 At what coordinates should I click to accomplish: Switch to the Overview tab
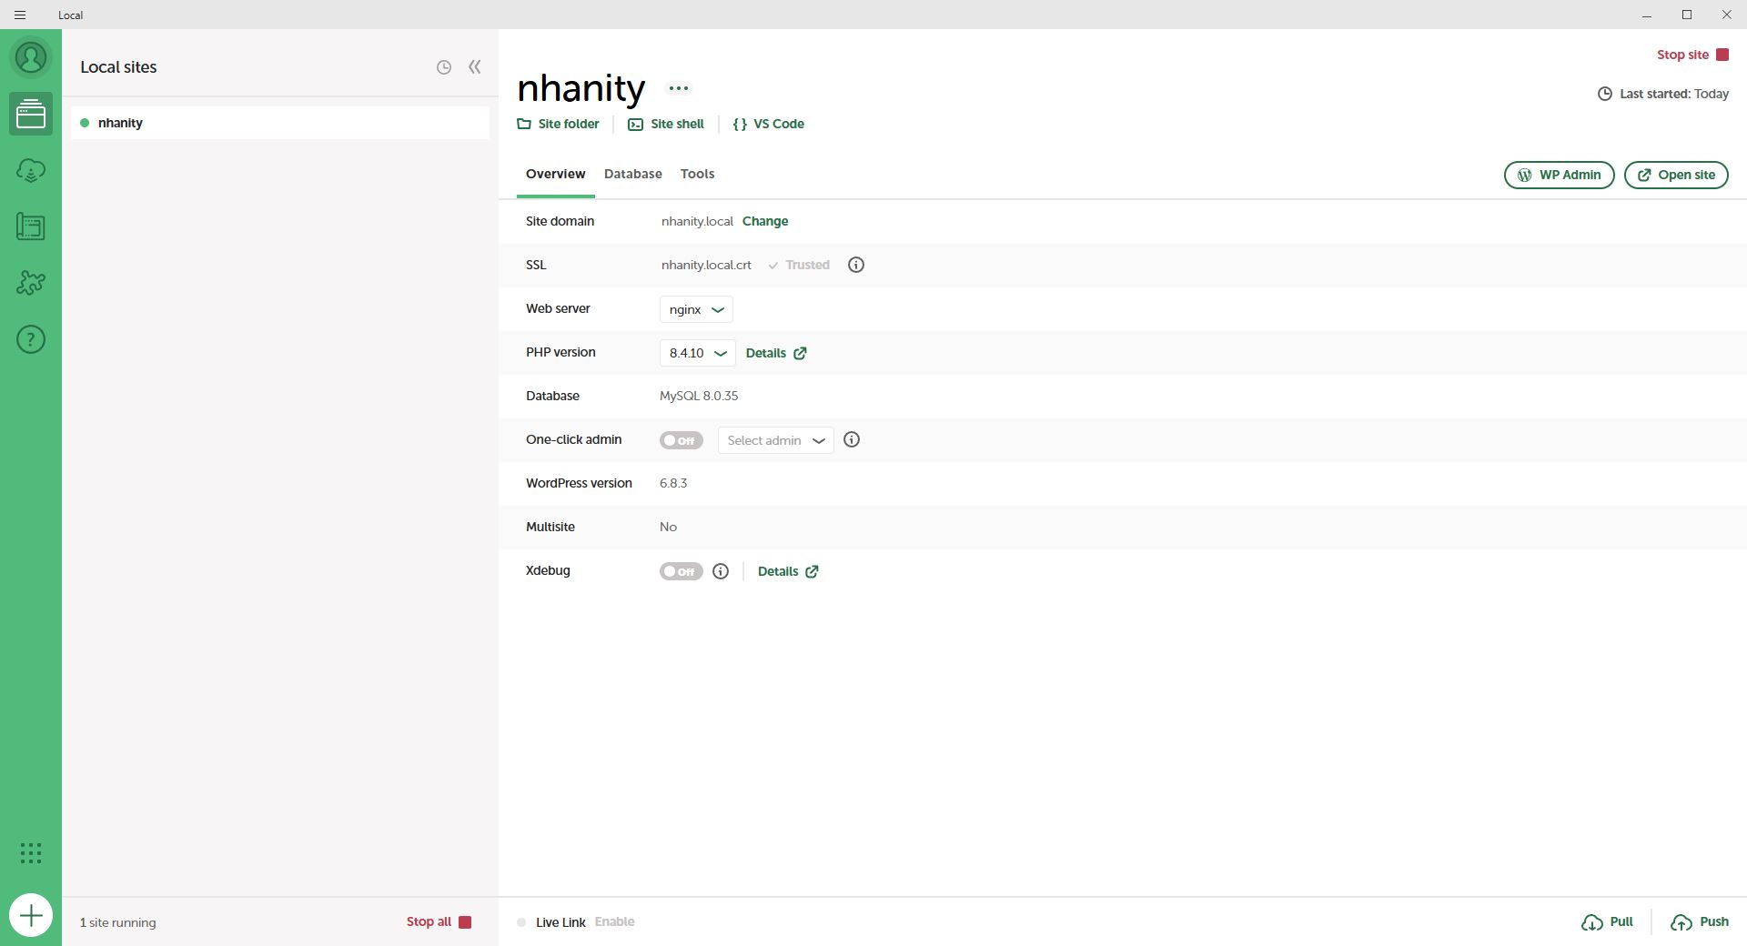[555, 174]
